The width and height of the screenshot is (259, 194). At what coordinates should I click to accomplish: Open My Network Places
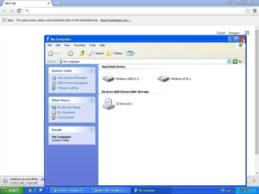(x=69, y=107)
